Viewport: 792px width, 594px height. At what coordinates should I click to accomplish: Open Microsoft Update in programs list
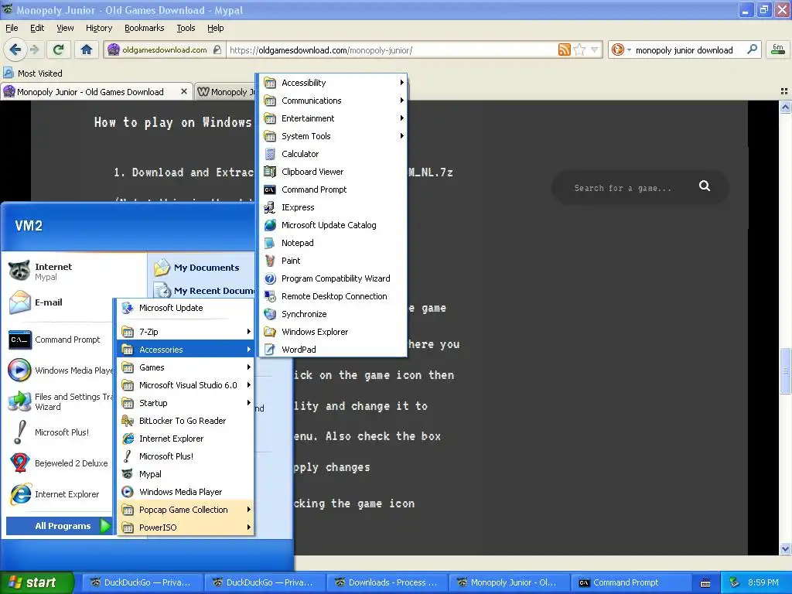[186, 308]
